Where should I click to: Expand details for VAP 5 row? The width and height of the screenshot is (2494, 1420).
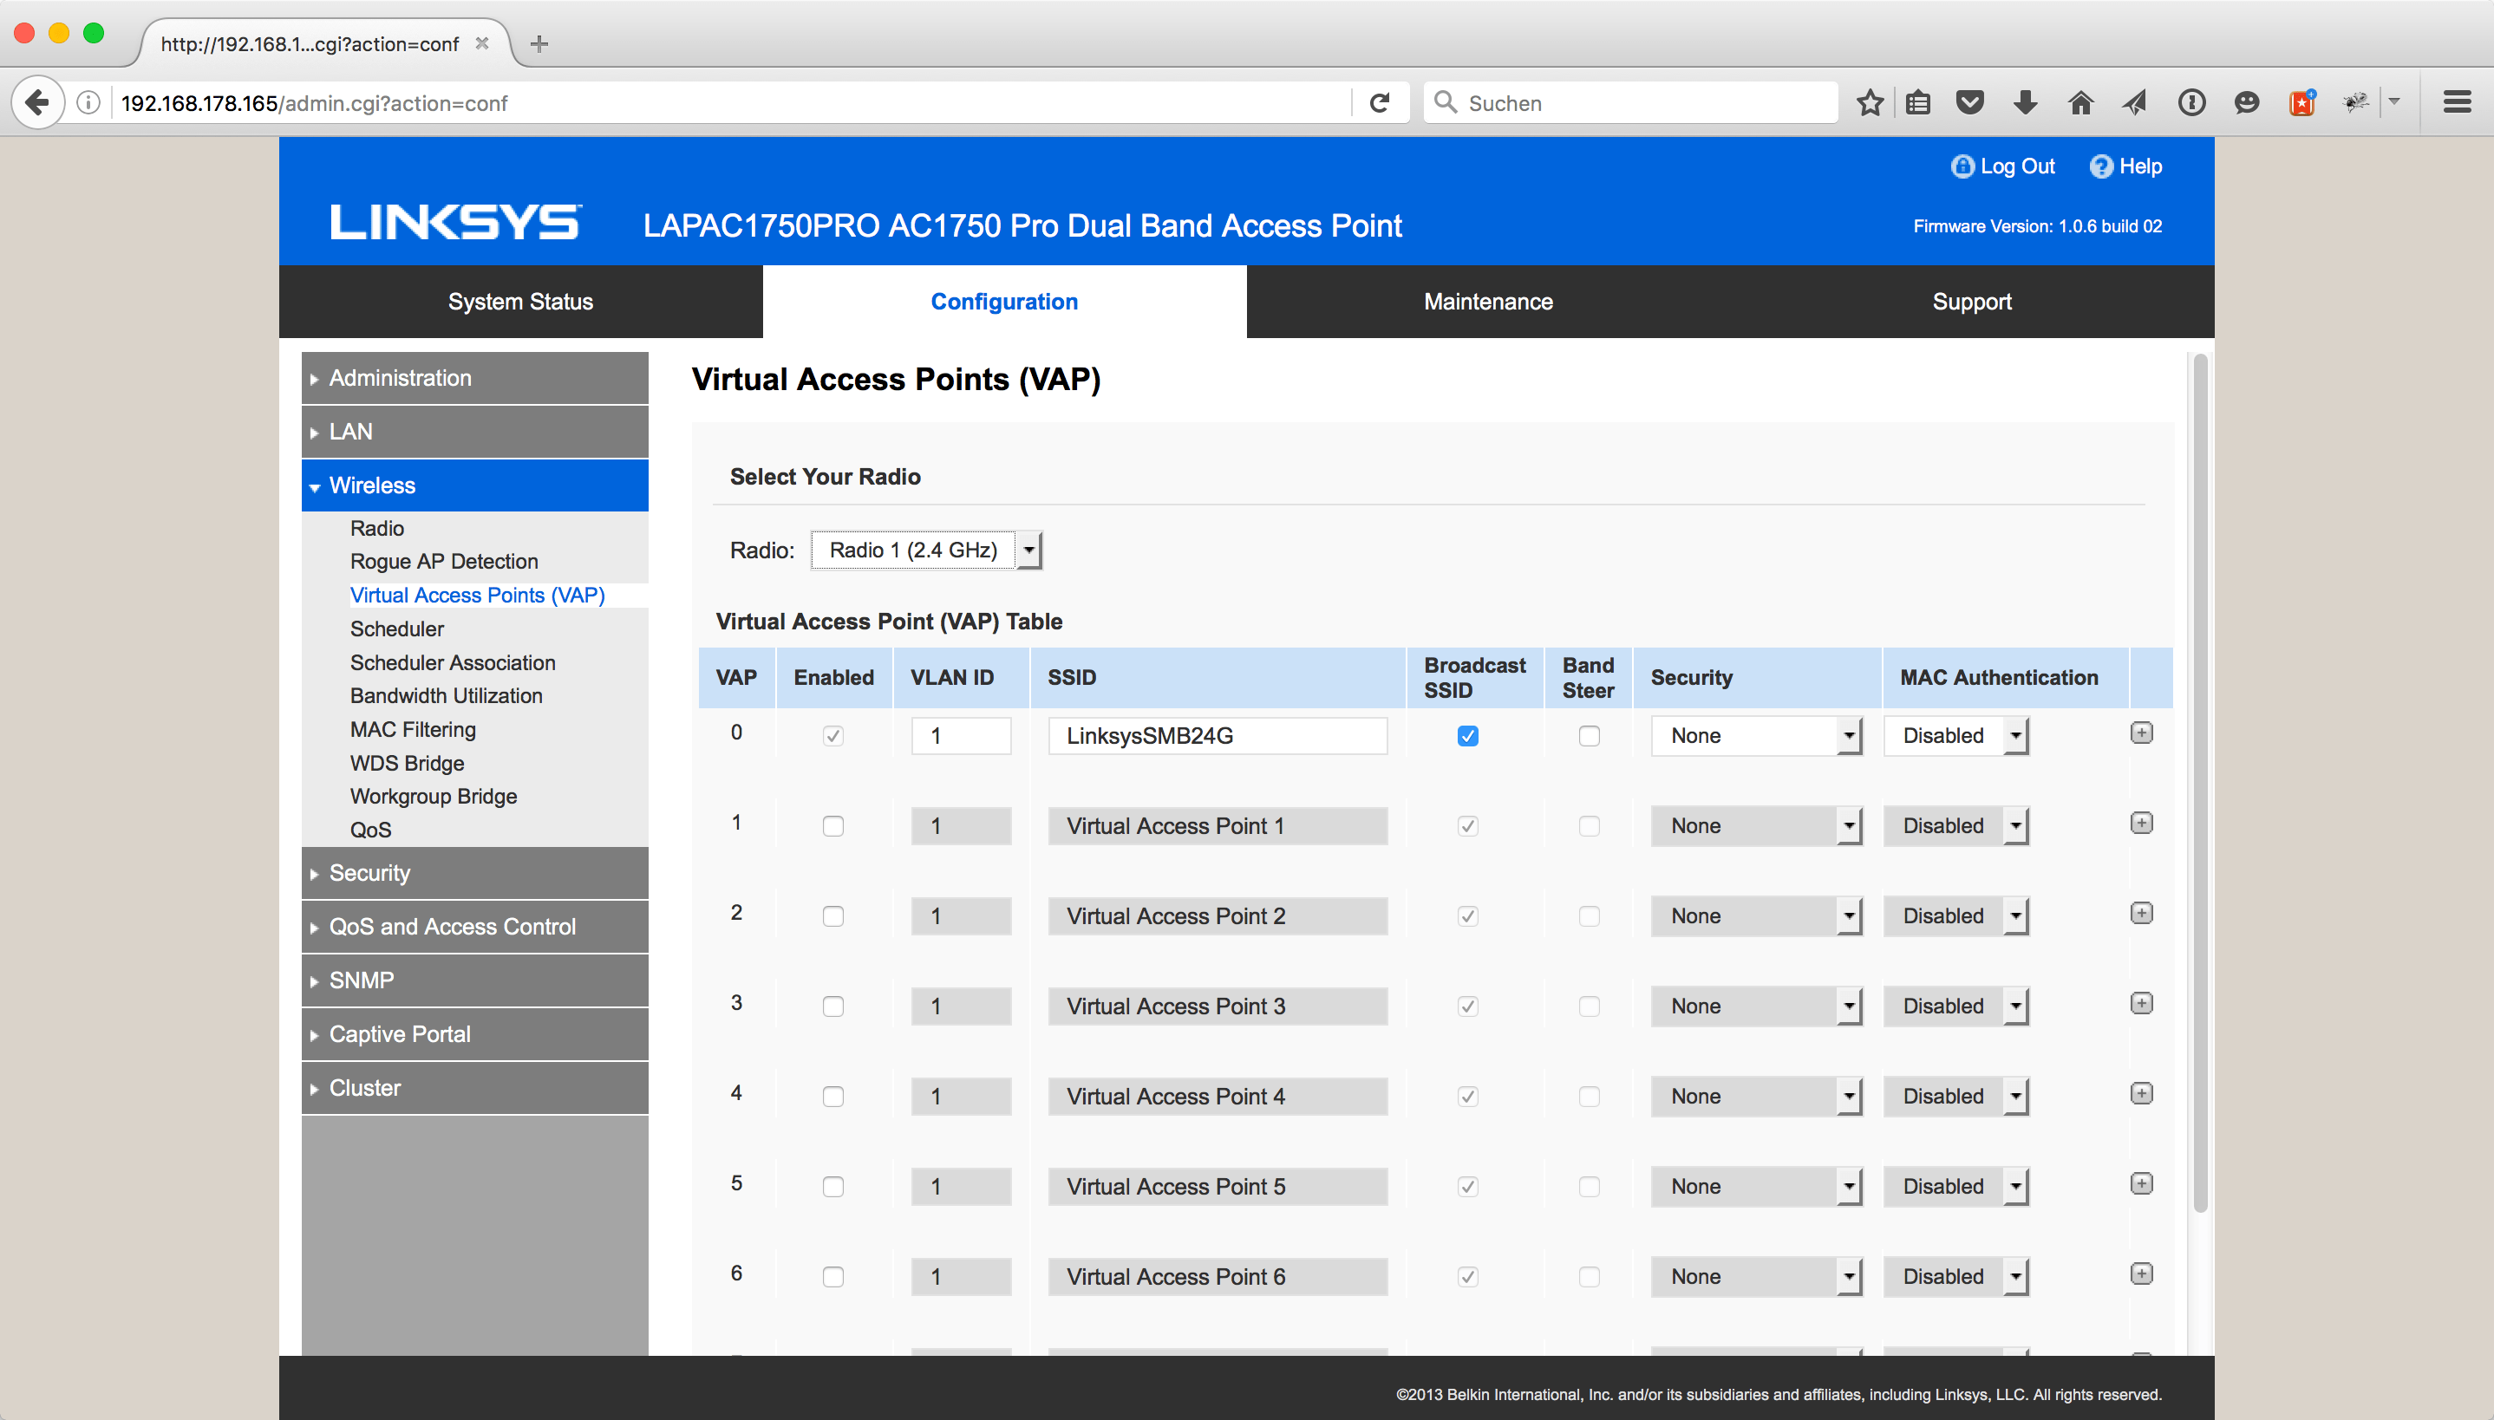2141,1184
